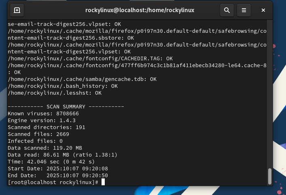The width and height of the screenshot is (286, 195).
Task: Click the .bash_history: OK output line
Action: [63, 86]
